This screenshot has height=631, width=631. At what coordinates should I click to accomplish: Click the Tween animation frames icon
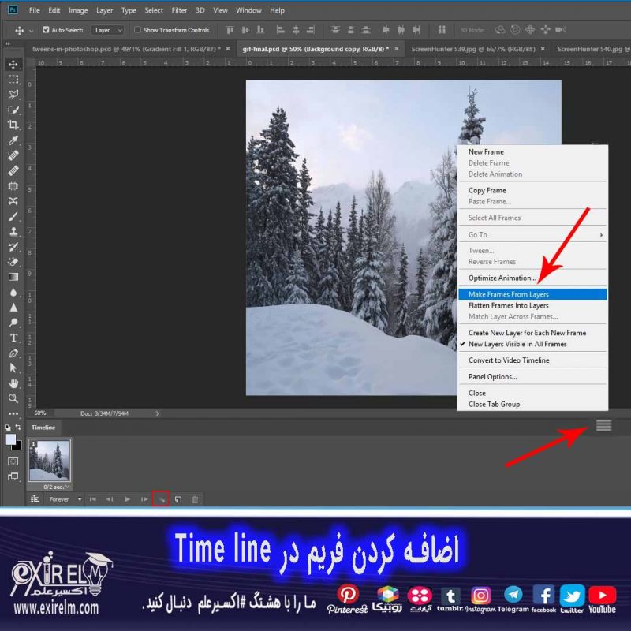tap(161, 499)
